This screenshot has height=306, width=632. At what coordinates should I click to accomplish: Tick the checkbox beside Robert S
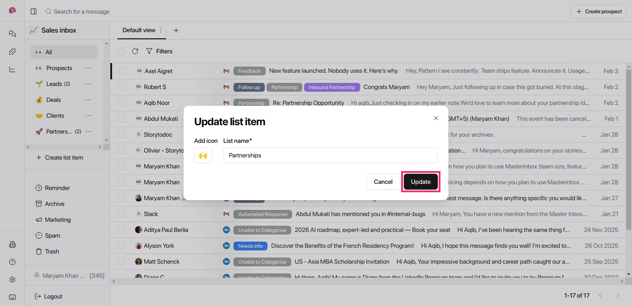[121, 87]
